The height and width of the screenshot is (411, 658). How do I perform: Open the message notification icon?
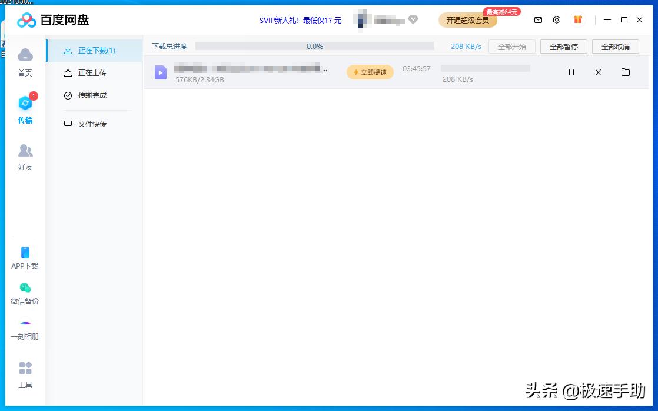click(538, 19)
